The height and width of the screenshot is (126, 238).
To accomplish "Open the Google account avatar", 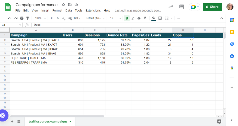I will point(230,7).
